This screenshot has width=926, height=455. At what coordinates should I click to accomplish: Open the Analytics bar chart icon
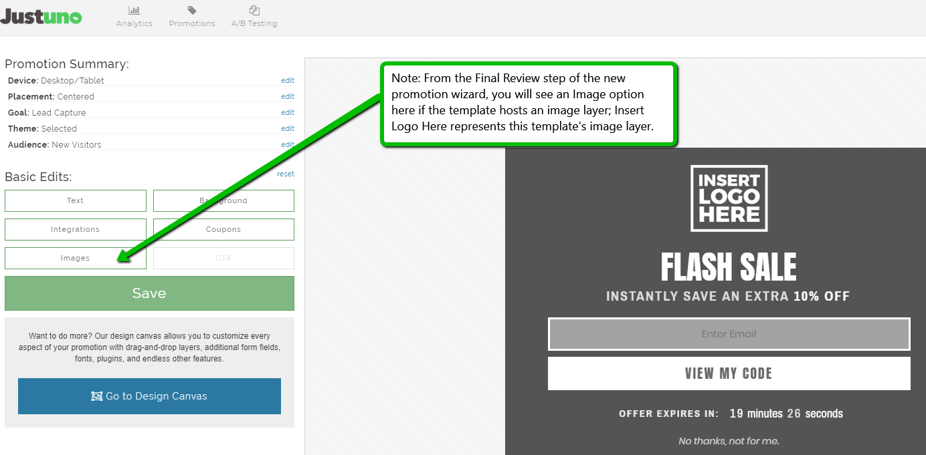tap(134, 11)
